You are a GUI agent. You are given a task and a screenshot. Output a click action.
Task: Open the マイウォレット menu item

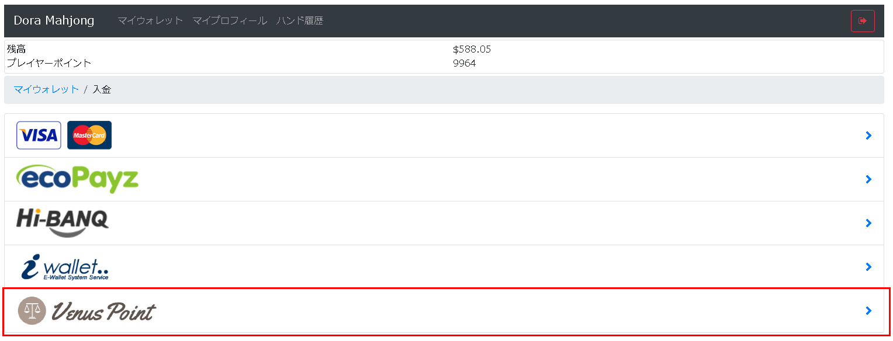point(150,21)
